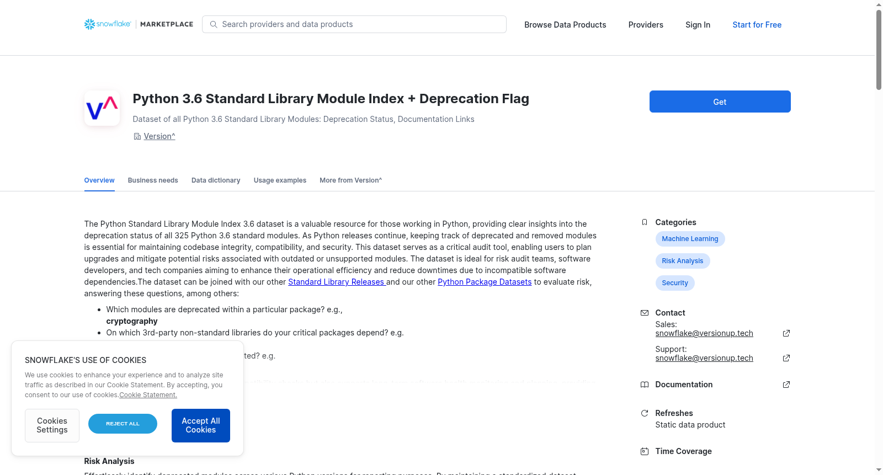883x475 pixels.
Task: Switch to the Usage examples tab
Action: pyautogui.click(x=280, y=180)
